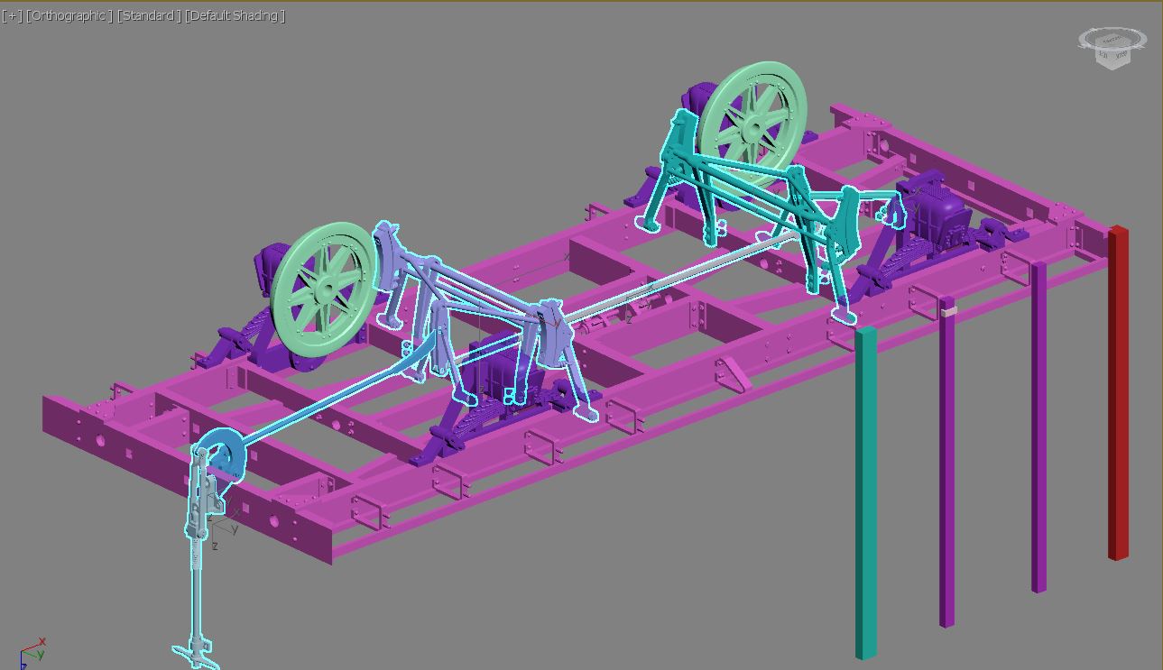Screen dimensions: 1163x670
Task: Select the purple pillar beside the red one
Action: tap(1038, 433)
